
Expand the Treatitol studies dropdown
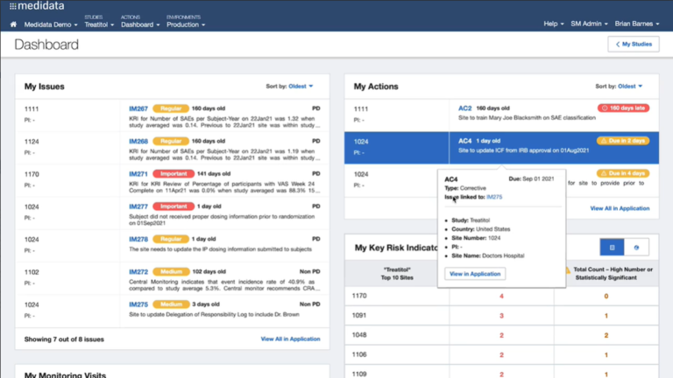pos(99,24)
